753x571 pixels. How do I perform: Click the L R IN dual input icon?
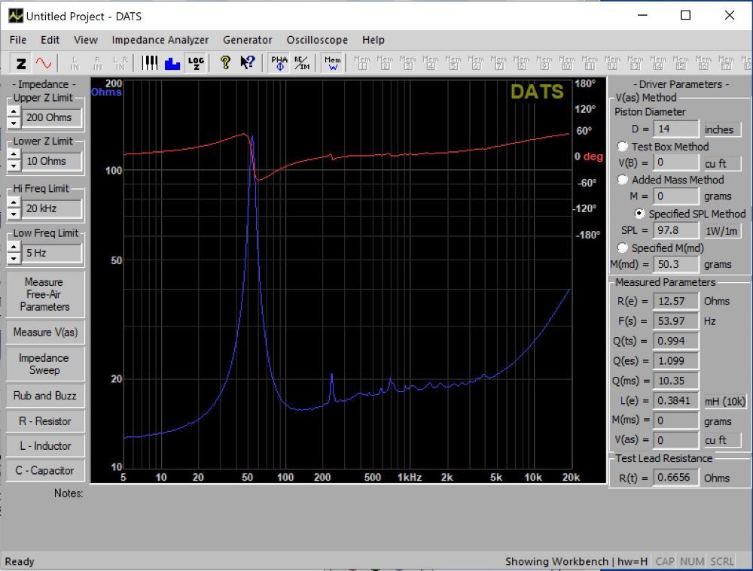pyautogui.click(x=120, y=63)
